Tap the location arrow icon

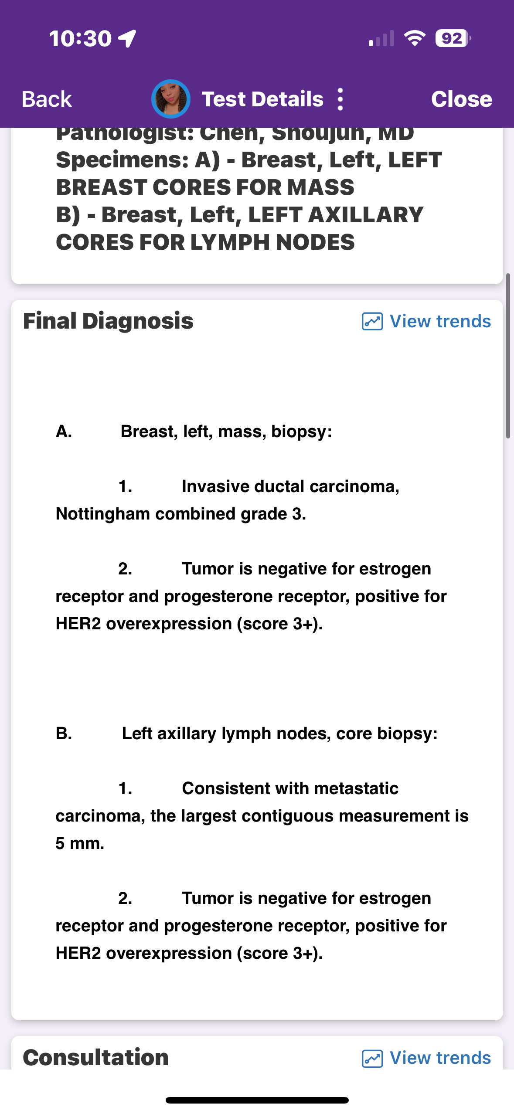tap(127, 38)
